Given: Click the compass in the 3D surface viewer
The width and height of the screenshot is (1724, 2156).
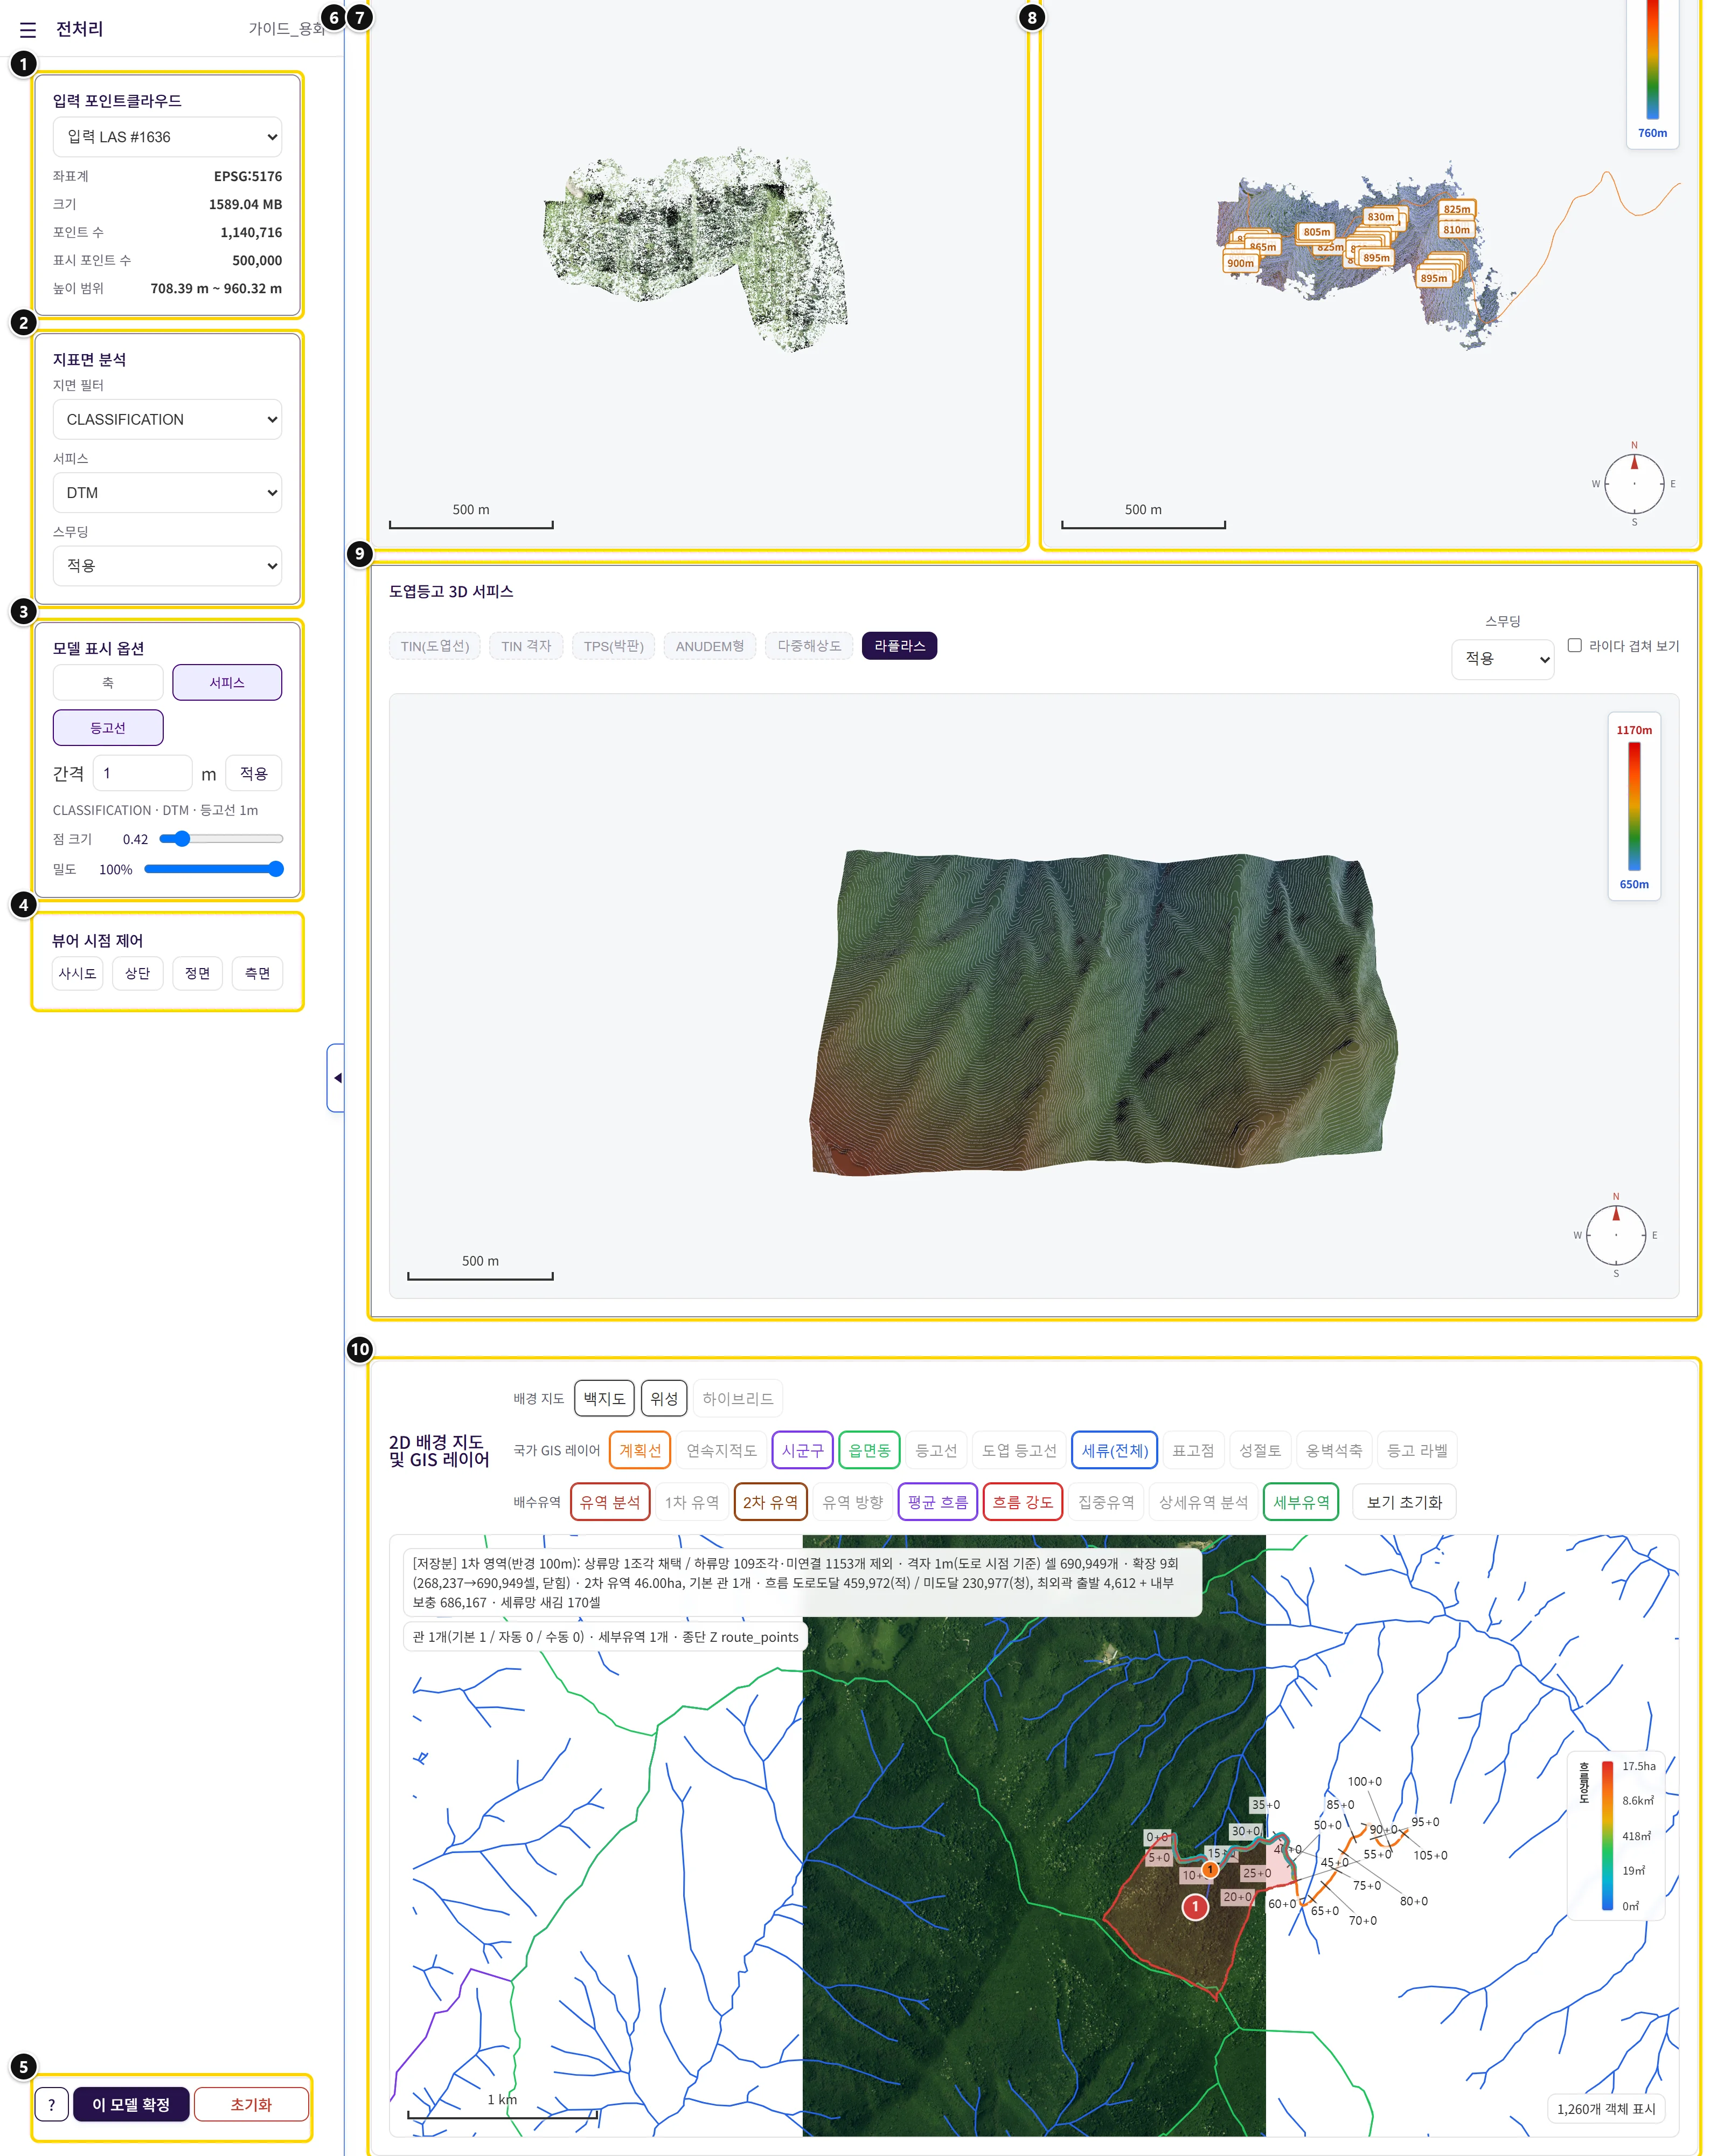Looking at the screenshot, I should click(x=1615, y=1234).
